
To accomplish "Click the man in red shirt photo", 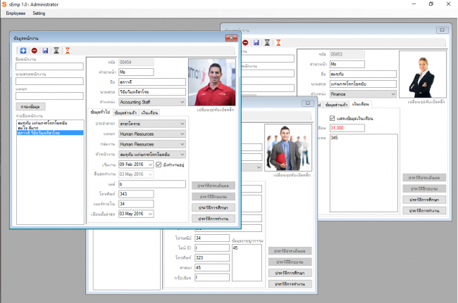I will pyautogui.click(x=211, y=81).
